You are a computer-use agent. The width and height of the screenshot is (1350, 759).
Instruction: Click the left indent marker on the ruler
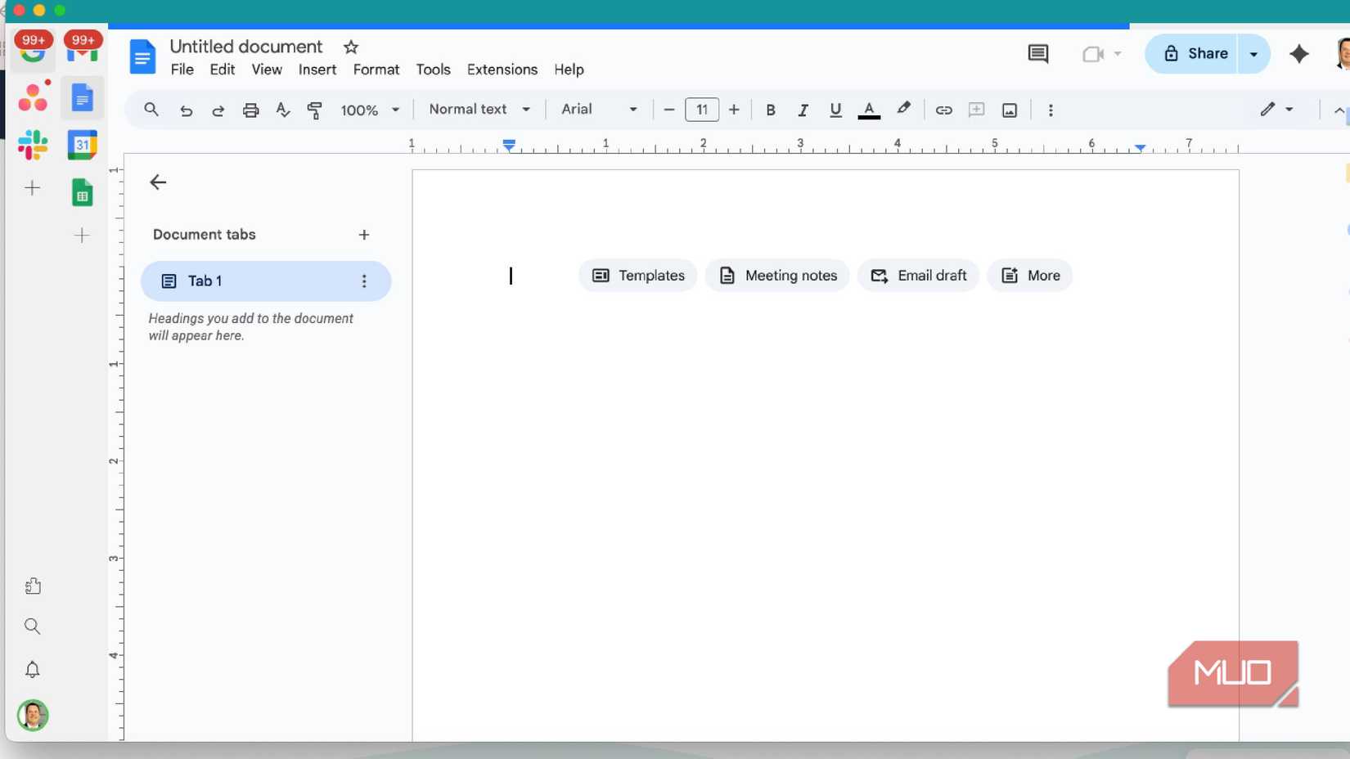click(x=509, y=146)
